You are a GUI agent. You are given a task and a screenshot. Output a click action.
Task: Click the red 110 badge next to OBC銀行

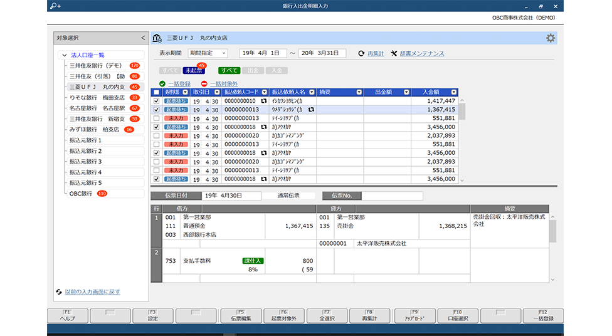(102, 193)
